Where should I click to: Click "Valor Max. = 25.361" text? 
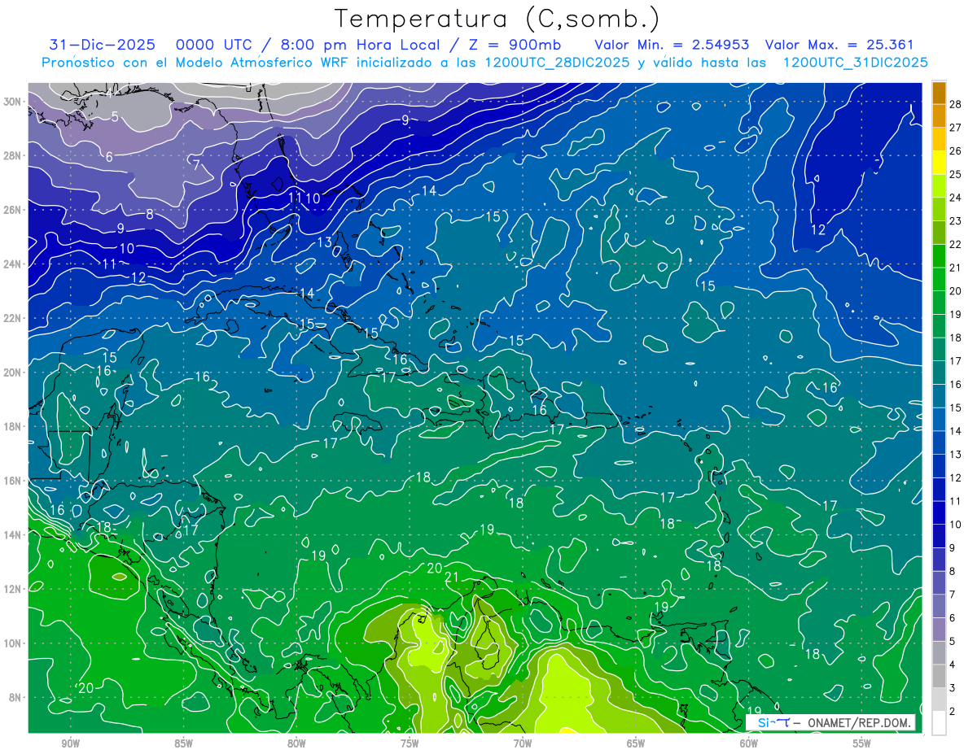[x=840, y=45]
